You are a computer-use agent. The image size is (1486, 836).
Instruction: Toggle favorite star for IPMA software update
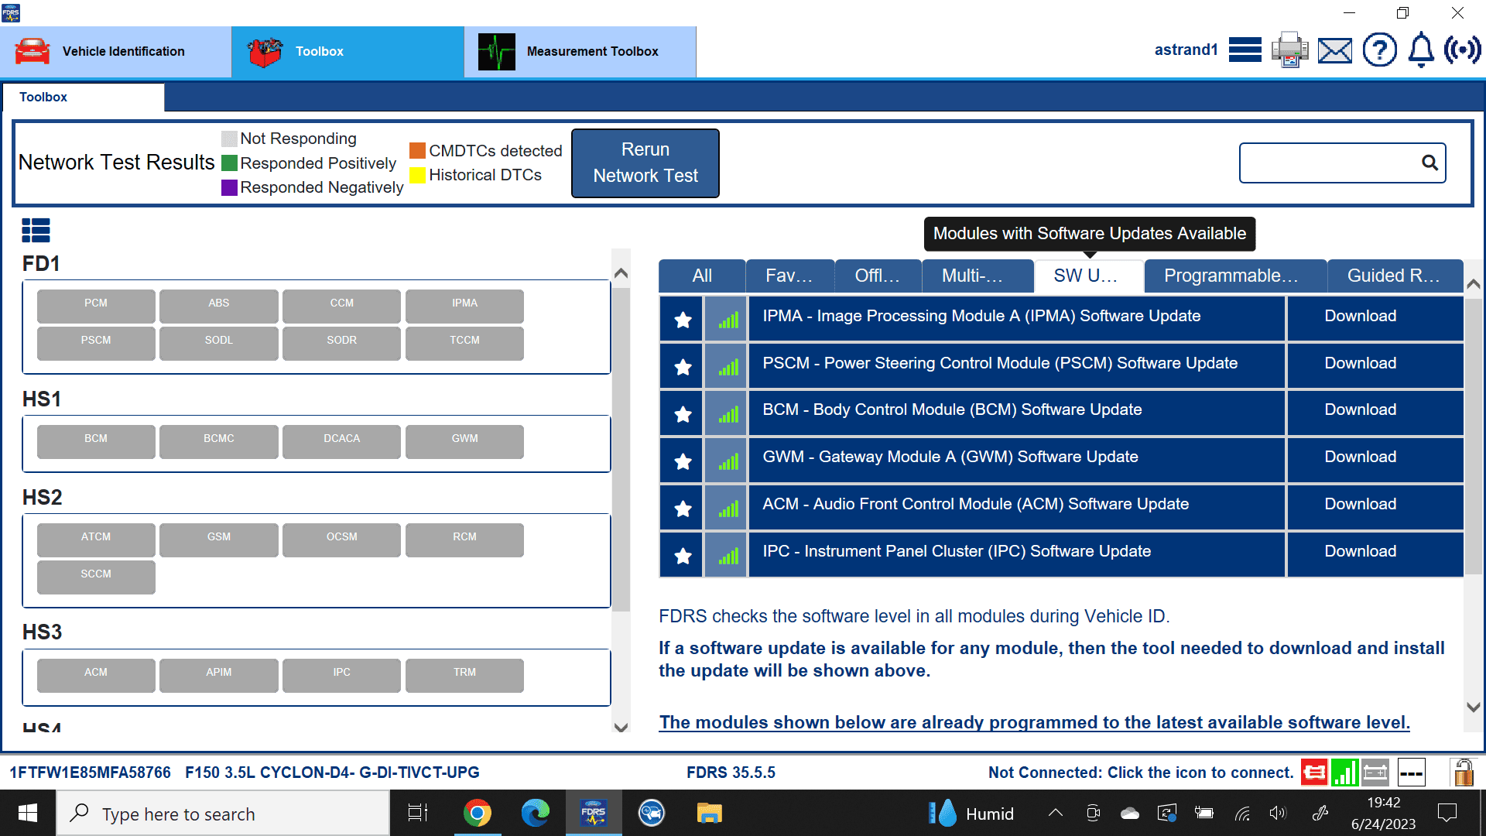coord(682,319)
